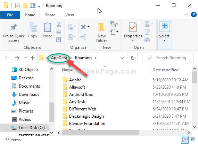Open the recent locations dropdown arrow
This screenshot has width=198, height=144.
click(x=25, y=58)
